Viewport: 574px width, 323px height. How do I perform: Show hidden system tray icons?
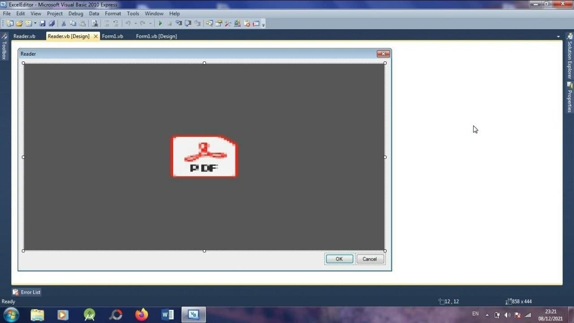pos(487,315)
